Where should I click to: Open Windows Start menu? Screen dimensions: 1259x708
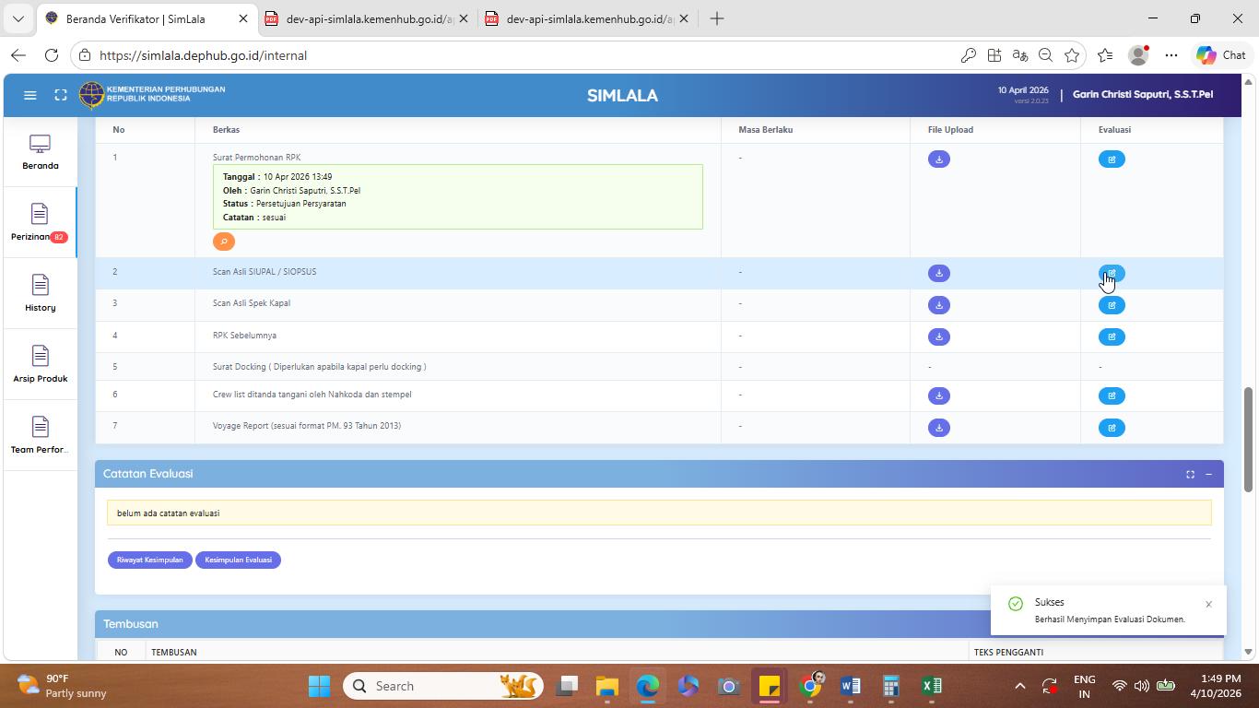[x=319, y=686]
